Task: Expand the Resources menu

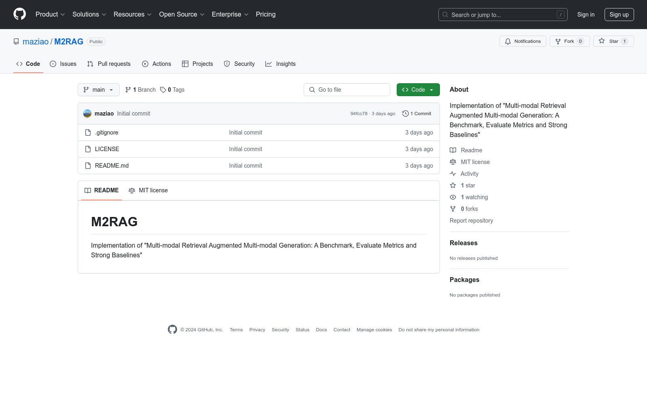Action: click(x=132, y=15)
